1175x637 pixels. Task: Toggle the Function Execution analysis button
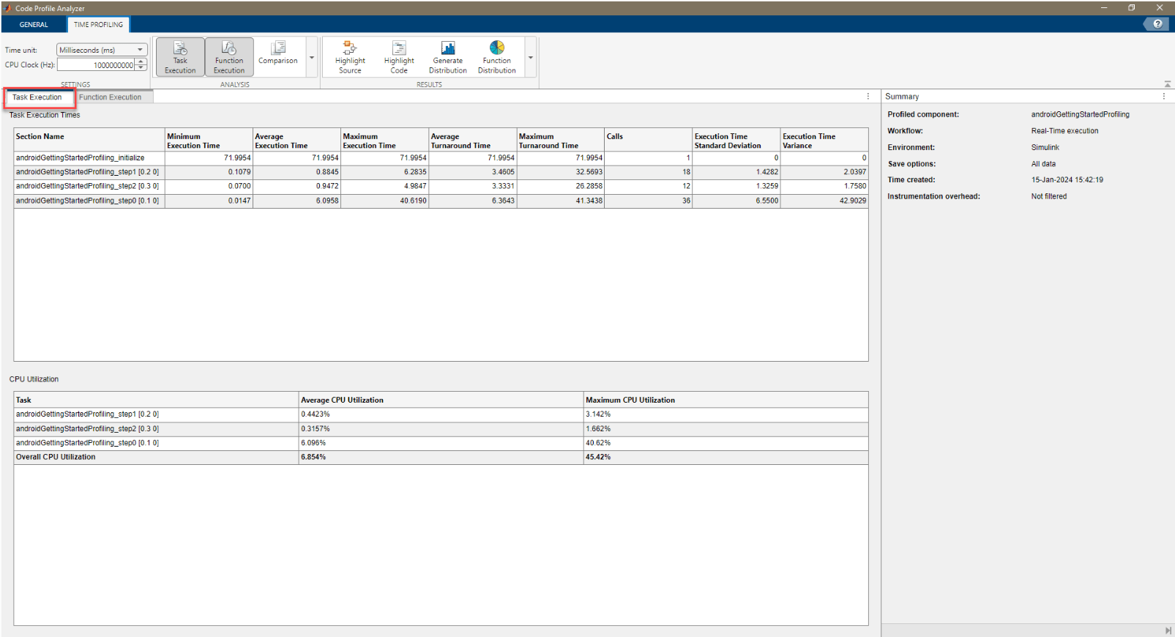[229, 57]
